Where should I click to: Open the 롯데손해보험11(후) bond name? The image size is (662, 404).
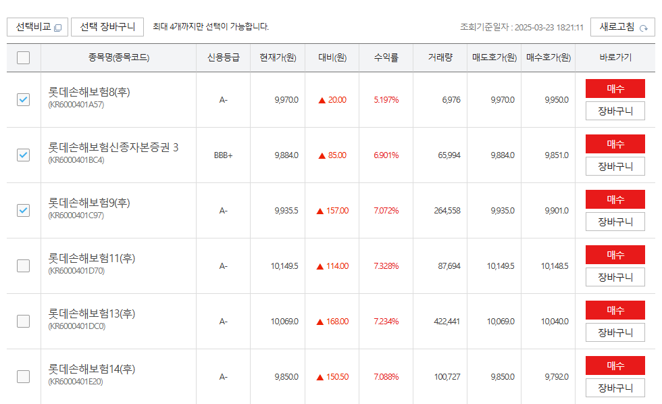92,258
